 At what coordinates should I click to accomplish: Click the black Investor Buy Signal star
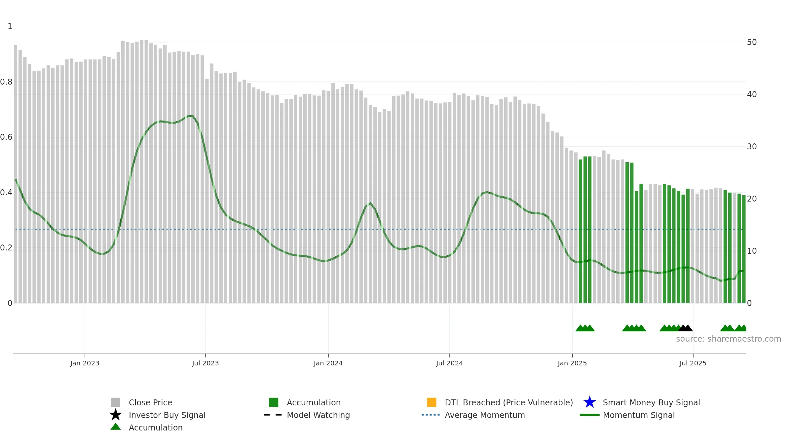(116, 415)
